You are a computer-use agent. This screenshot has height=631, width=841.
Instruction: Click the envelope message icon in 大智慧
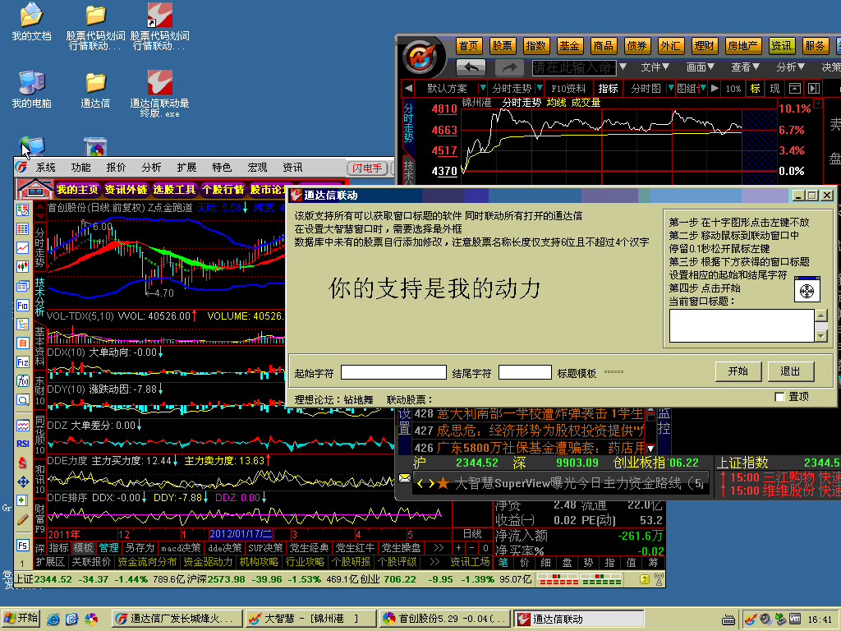pos(404,478)
